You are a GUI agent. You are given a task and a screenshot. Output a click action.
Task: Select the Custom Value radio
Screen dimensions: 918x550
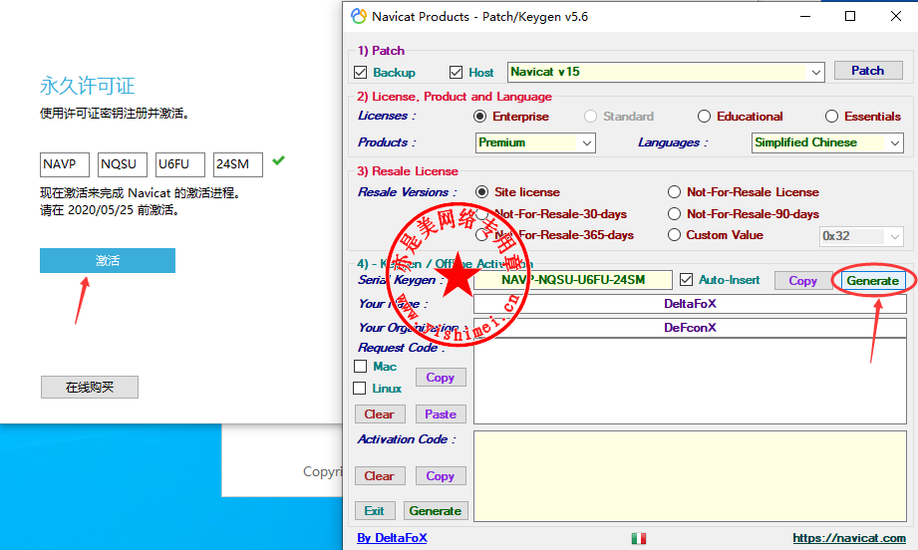coord(674,234)
